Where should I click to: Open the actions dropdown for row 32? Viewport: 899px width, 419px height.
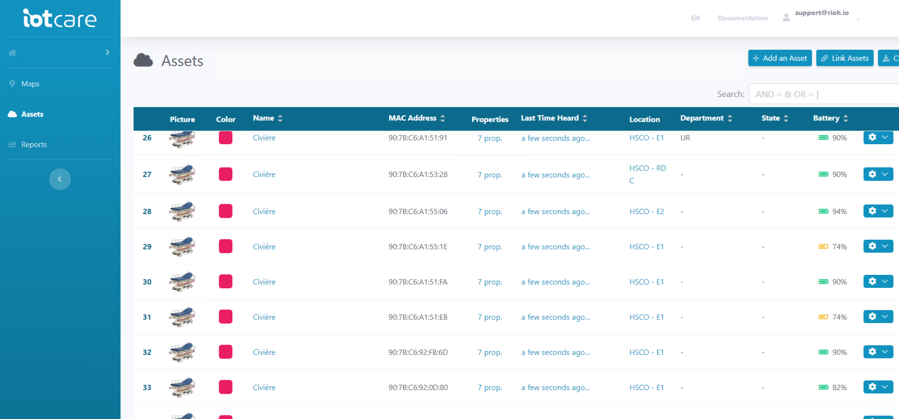click(x=885, y=352)
